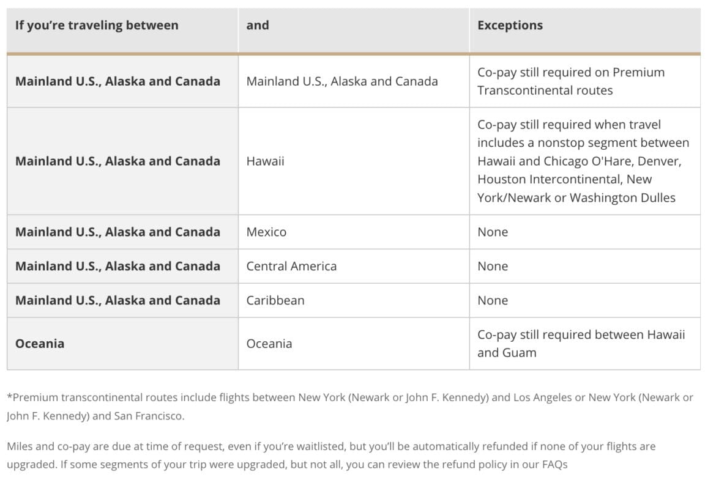Screen dimensions: 716x480
Task: Select the bold Oceania cell in first column
Action: click(x=40, y=344)
